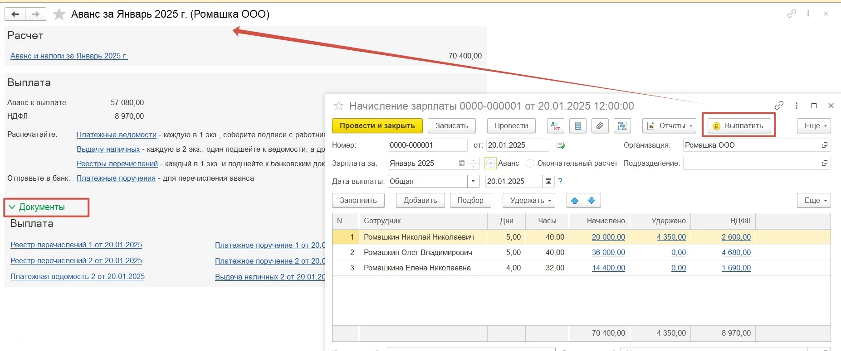Click the move row up arrow
841x351 pixels.
click(x=575, y=201)
